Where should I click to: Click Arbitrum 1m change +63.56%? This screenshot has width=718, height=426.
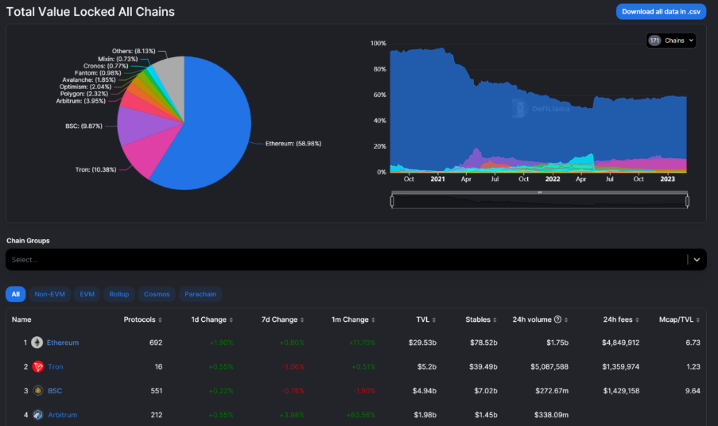pos(361,415)
